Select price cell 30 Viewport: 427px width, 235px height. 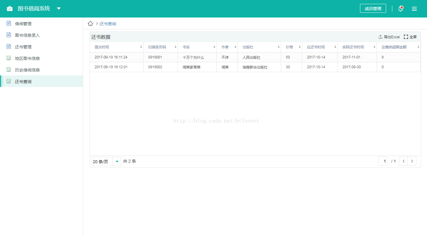291,67
